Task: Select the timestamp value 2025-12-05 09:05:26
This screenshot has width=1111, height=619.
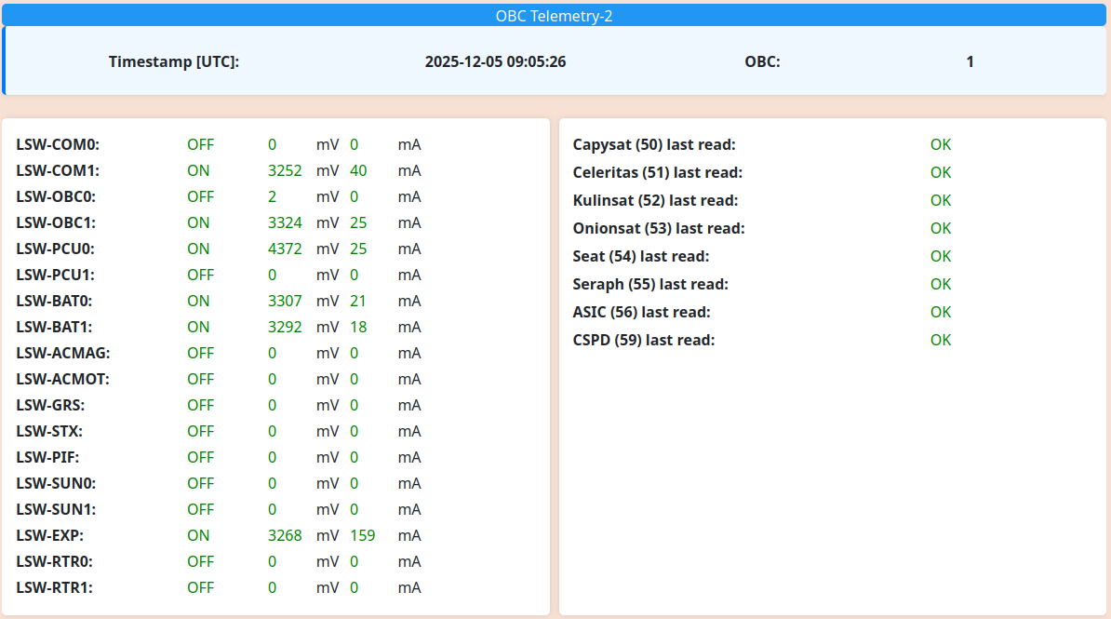Action: pyautogui.click(x=495, y=62)
